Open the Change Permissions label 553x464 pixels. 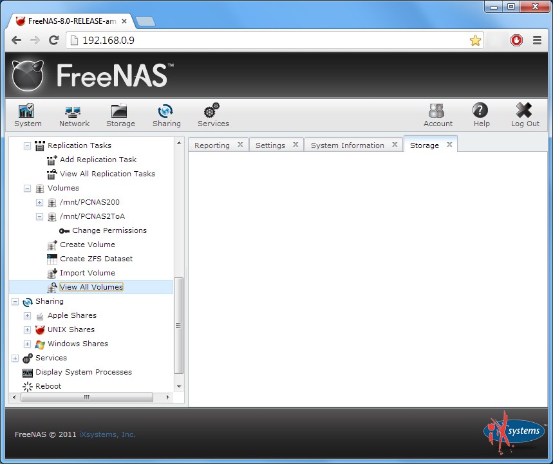[x=109, y=230]
